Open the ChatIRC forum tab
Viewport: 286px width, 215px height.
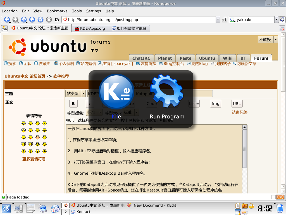click(x=141, y=58)
